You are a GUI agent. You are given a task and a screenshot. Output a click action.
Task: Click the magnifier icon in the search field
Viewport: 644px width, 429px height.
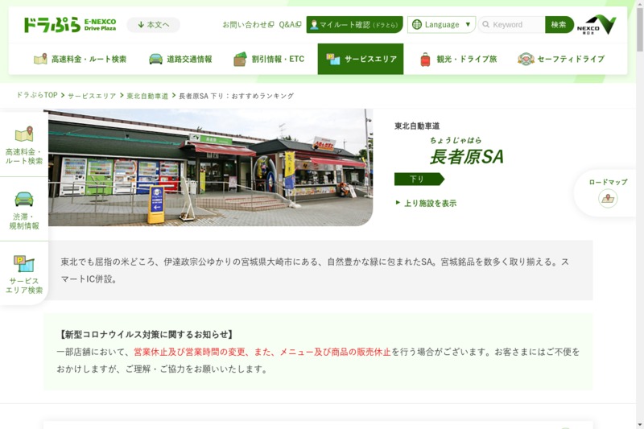(x=485, y=25)
